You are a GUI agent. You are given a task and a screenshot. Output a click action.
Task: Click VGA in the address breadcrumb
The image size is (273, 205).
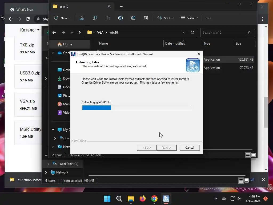click(100, 32)
